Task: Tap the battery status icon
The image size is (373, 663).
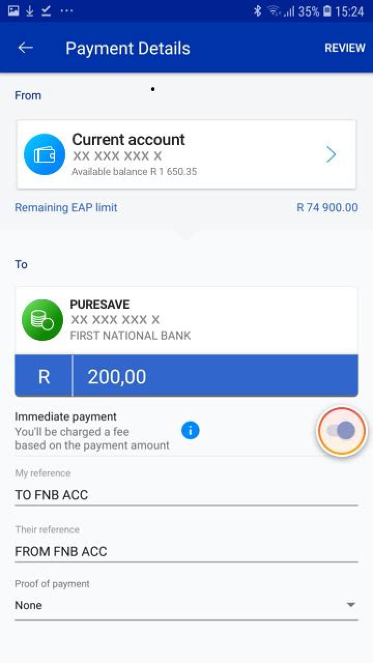Action: coord(327,11)
